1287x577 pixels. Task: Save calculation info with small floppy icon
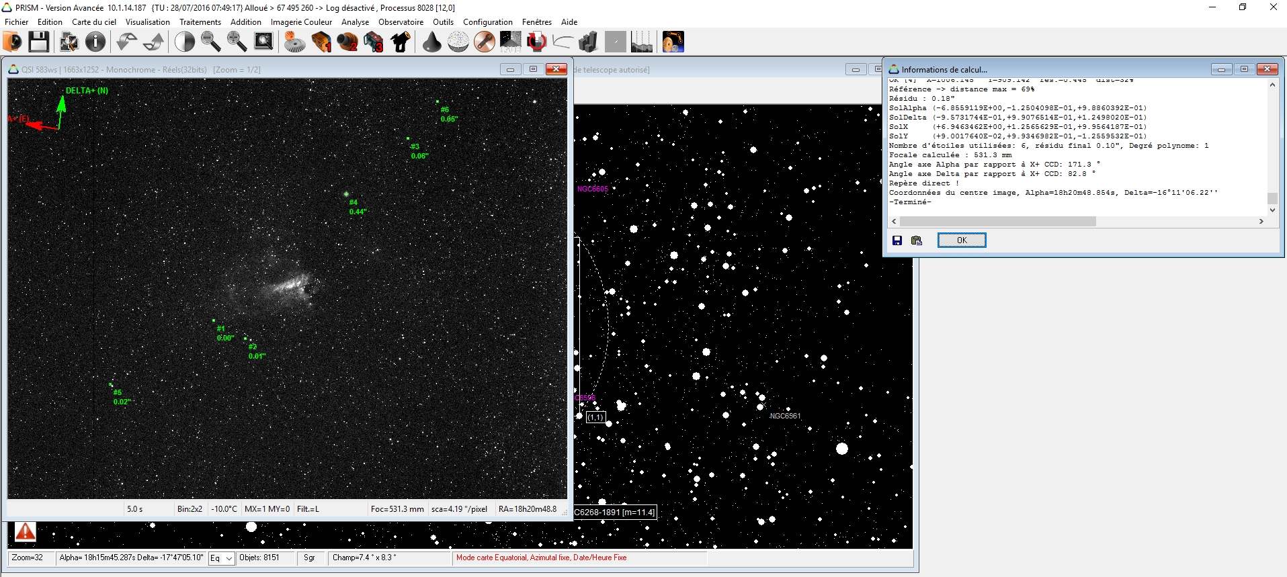(x=897, y=240)
